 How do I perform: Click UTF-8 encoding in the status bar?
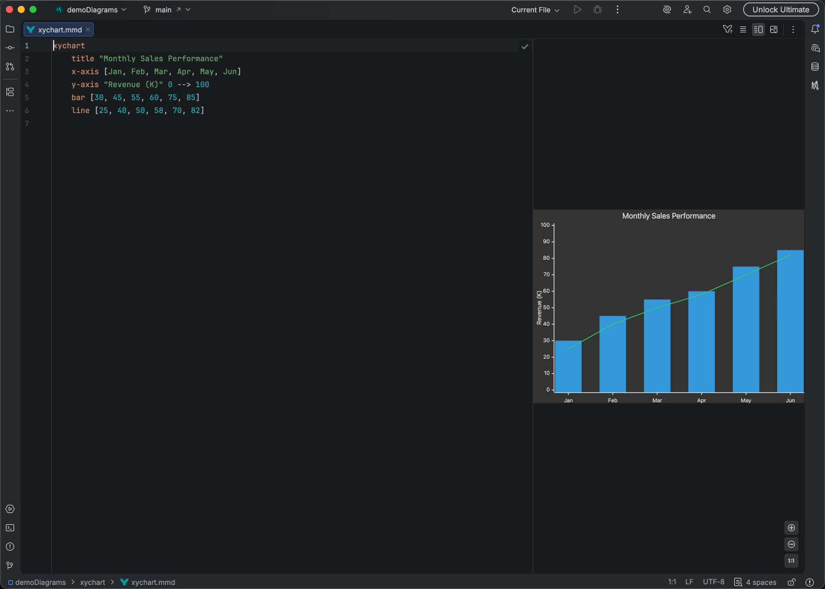point(714,582)
